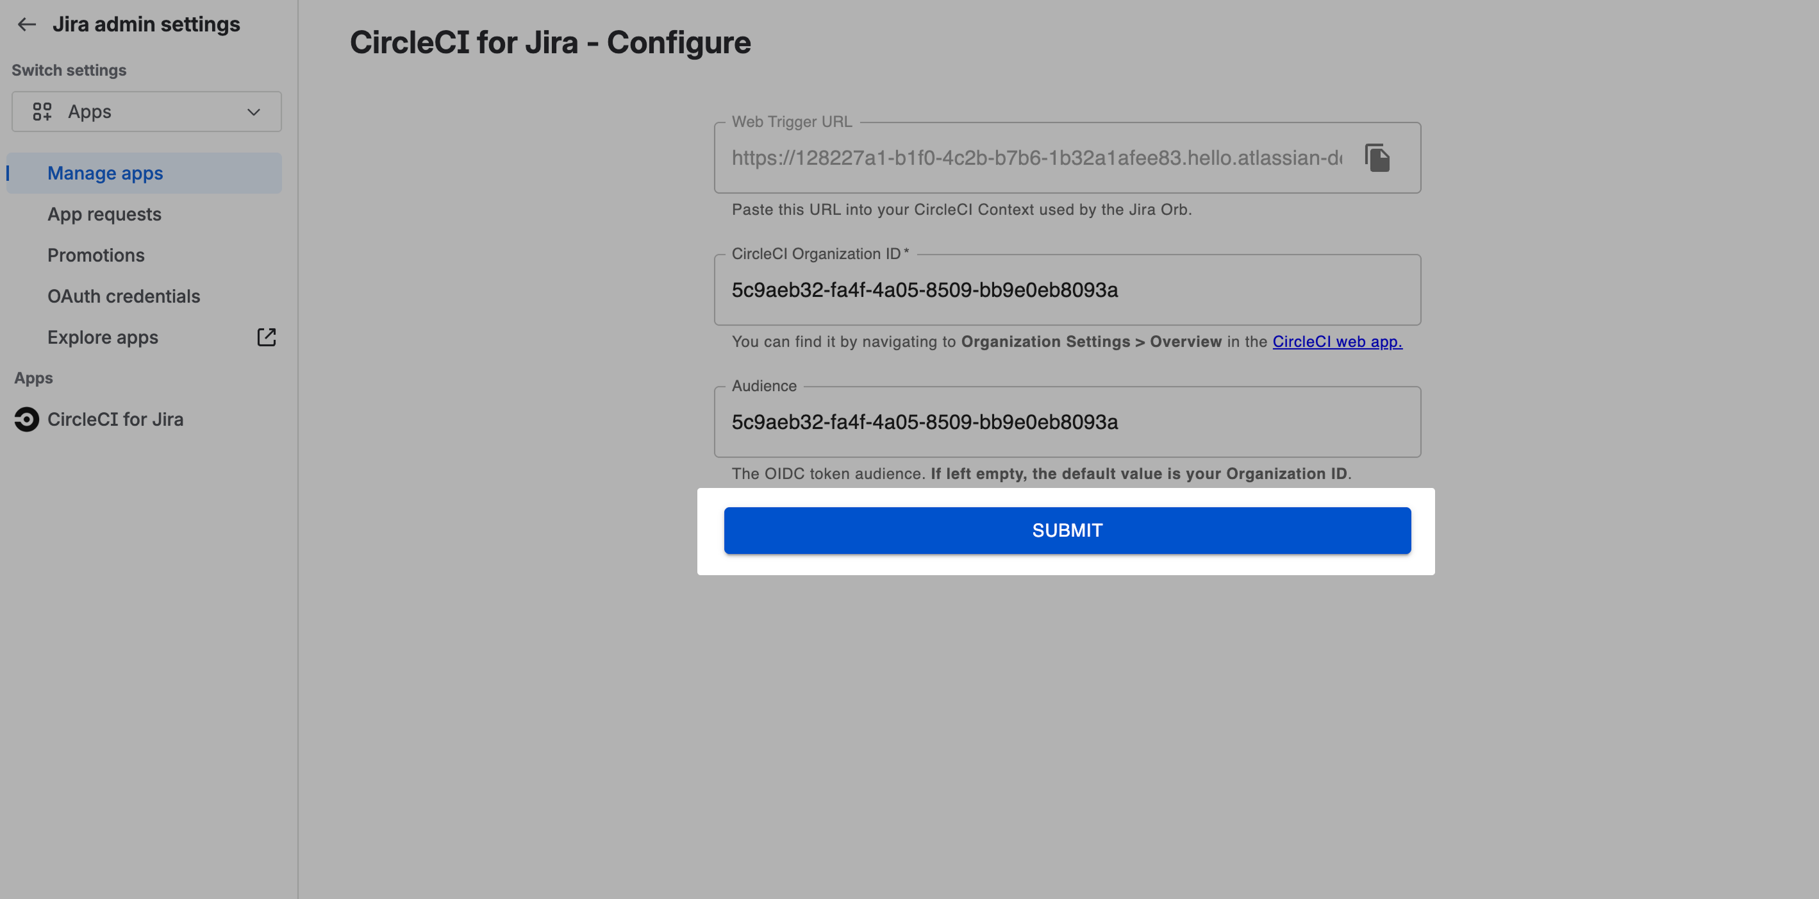Copy the Web Trigger URL with copy icon
The height and width of the screenshot is (899, 1819).
1377,158
